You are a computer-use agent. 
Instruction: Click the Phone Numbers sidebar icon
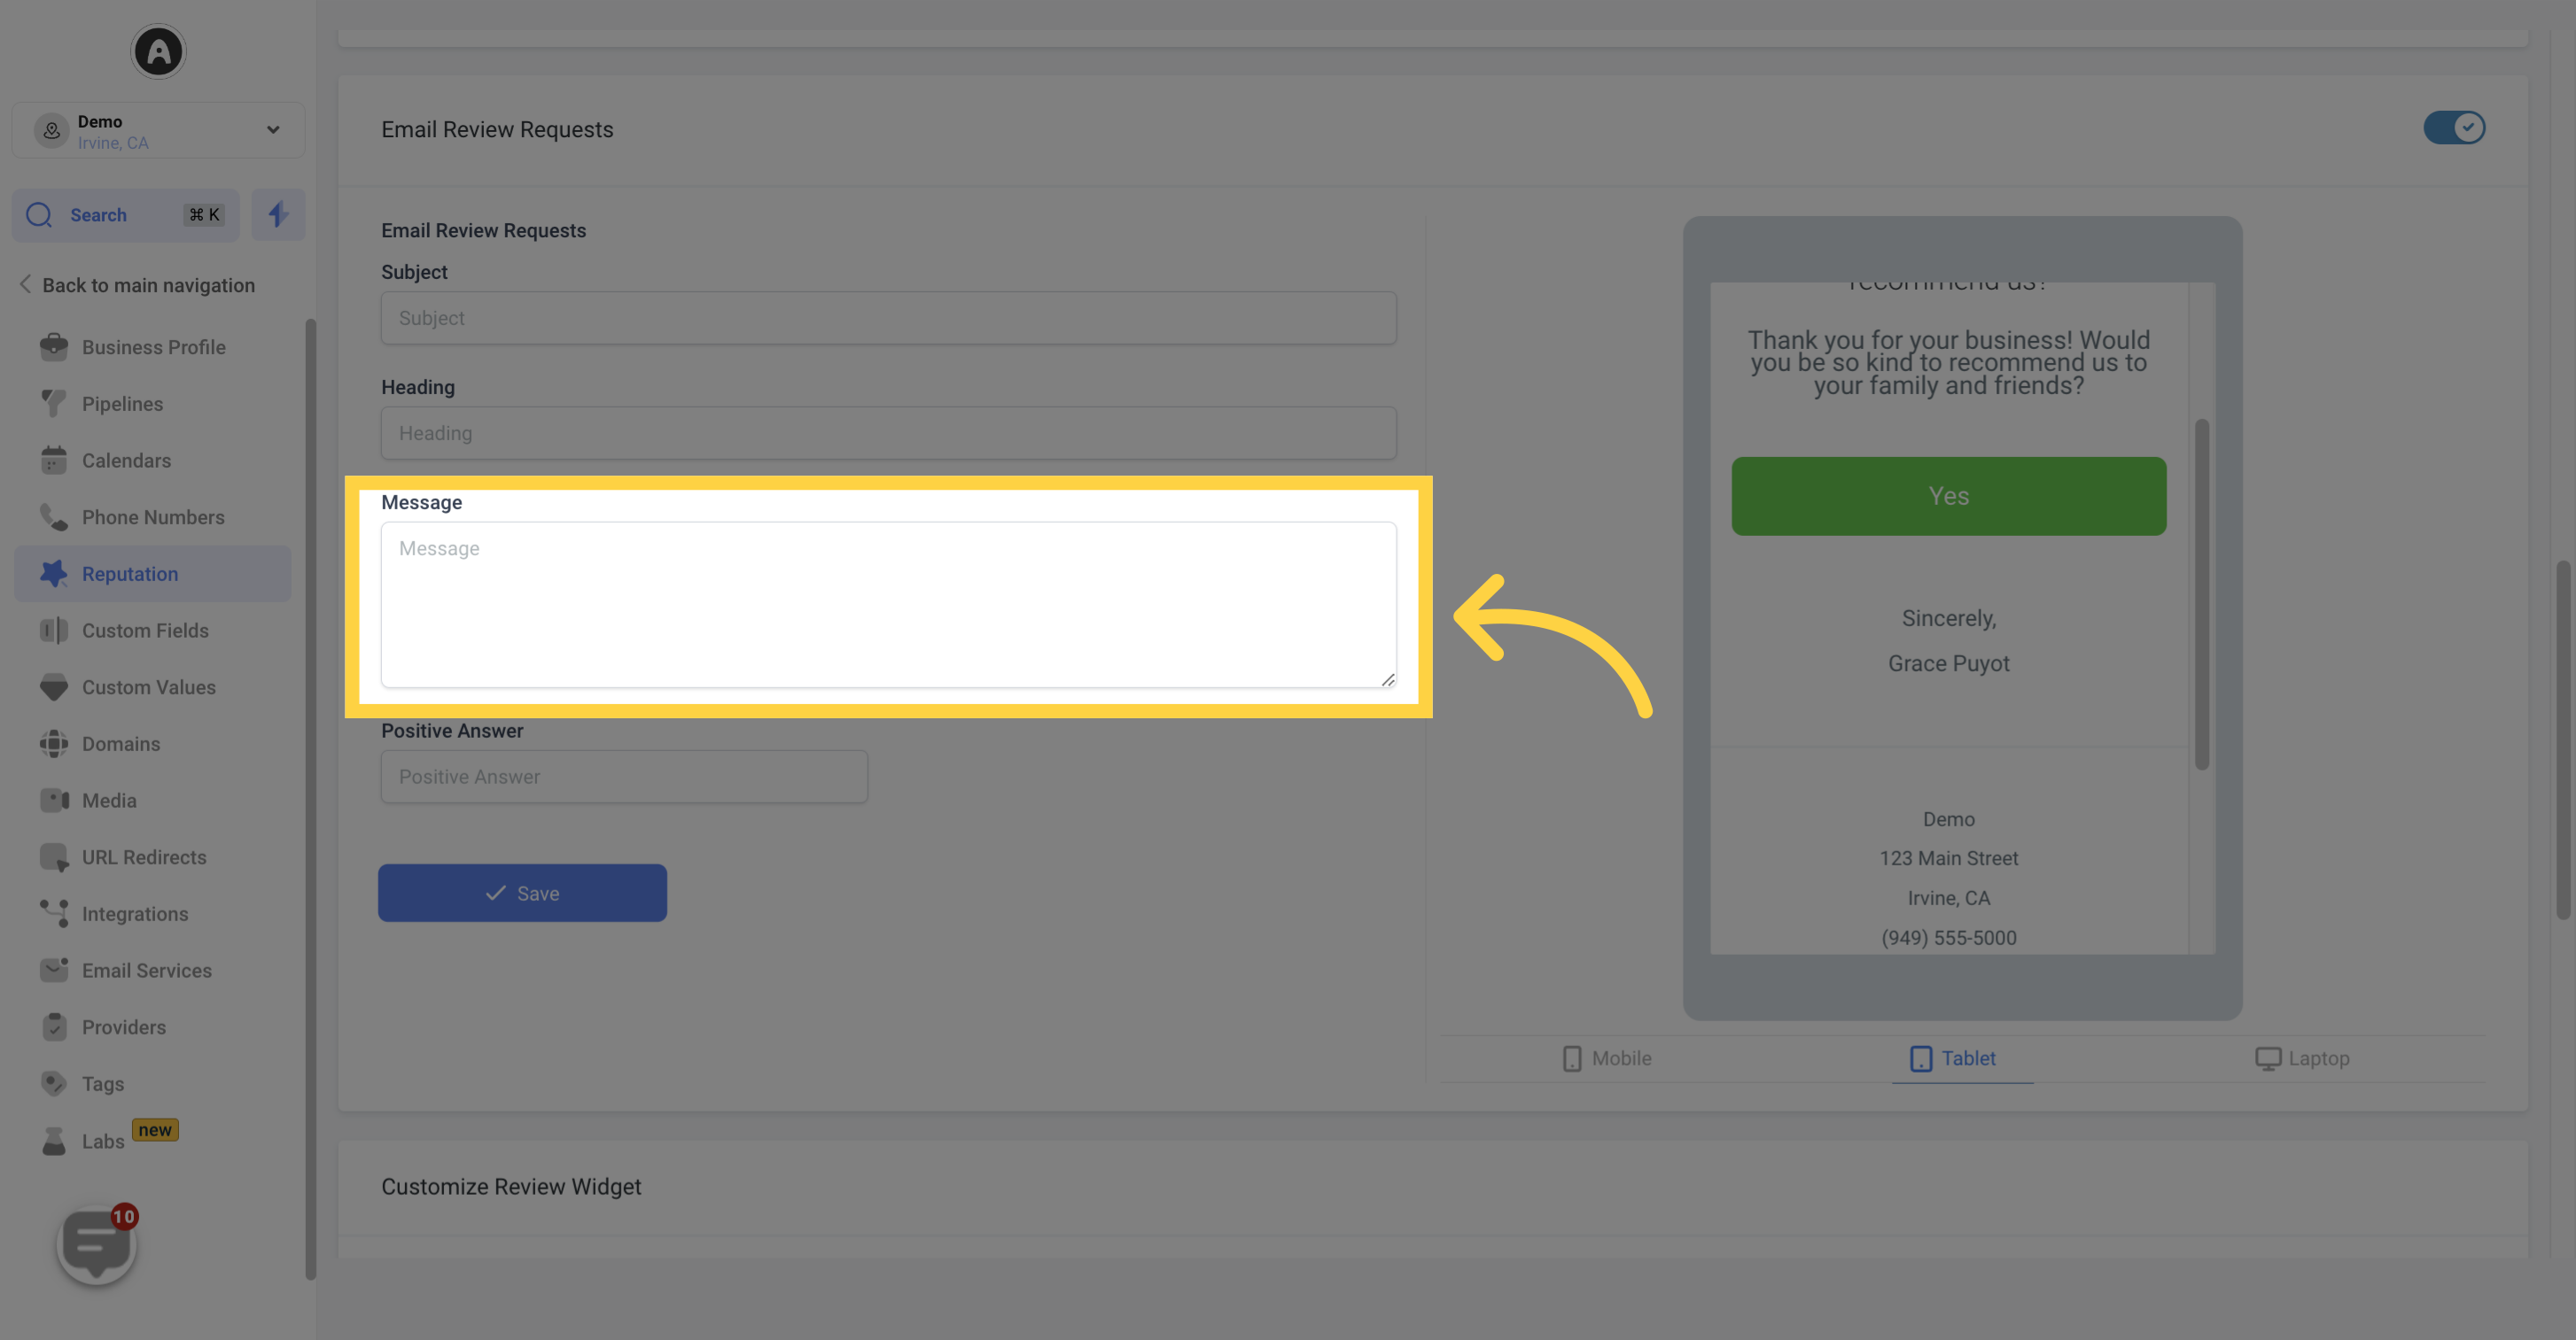tap(51, 516)
